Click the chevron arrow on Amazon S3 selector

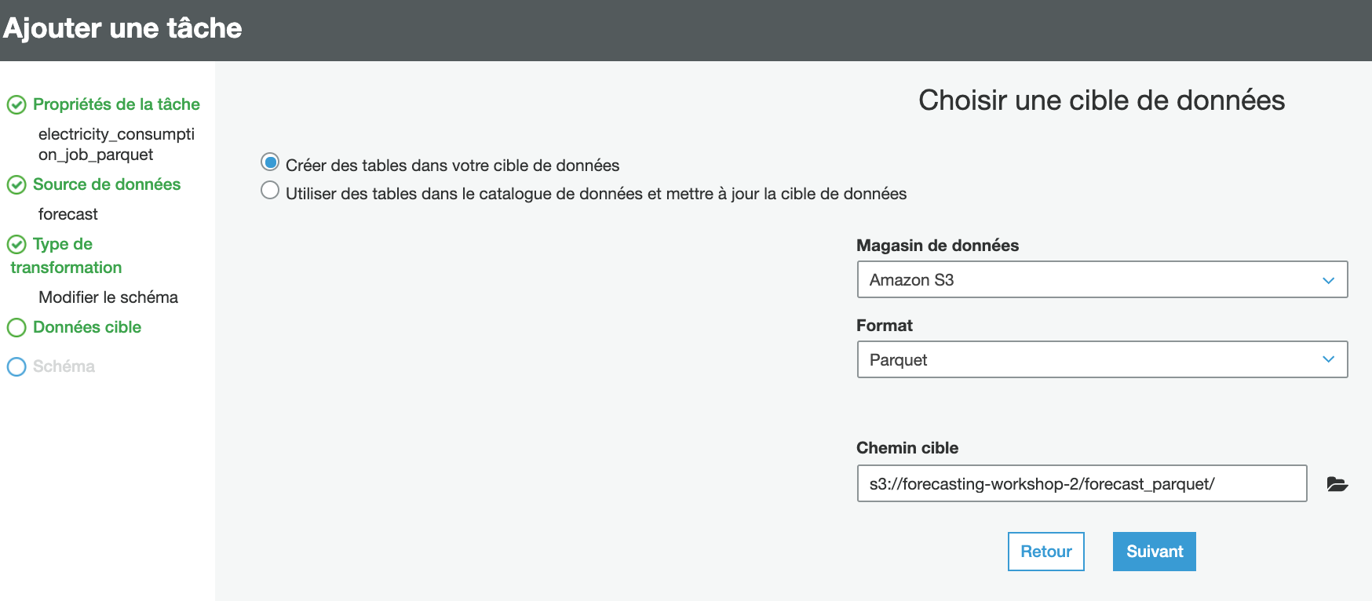pyautogui.click(x=1328, y=280)
